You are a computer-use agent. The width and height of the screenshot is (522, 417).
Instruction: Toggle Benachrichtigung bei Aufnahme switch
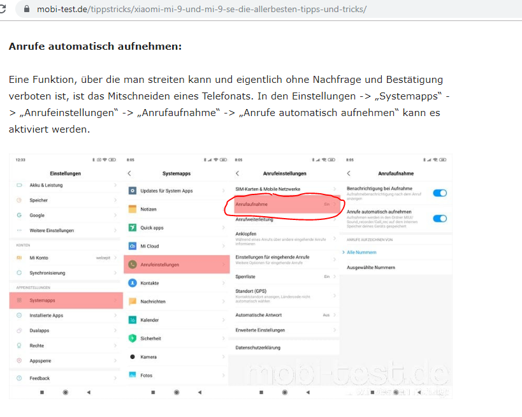[440, 193]
